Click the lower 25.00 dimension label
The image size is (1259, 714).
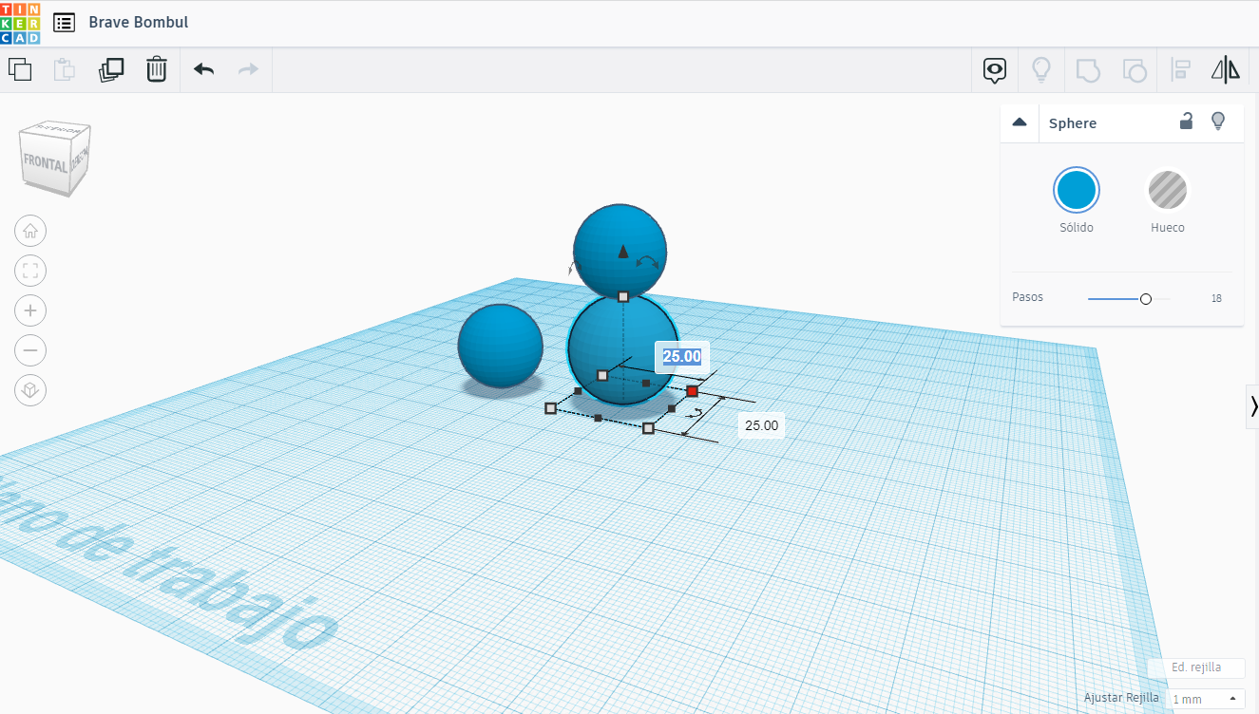coord(761,425)
